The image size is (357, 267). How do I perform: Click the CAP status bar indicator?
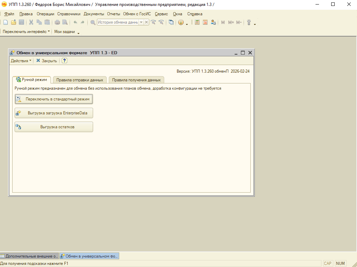pyautogui.click(x=328, y=264)
